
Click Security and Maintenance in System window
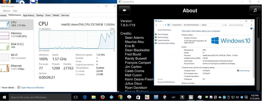[x=166, y=82]
